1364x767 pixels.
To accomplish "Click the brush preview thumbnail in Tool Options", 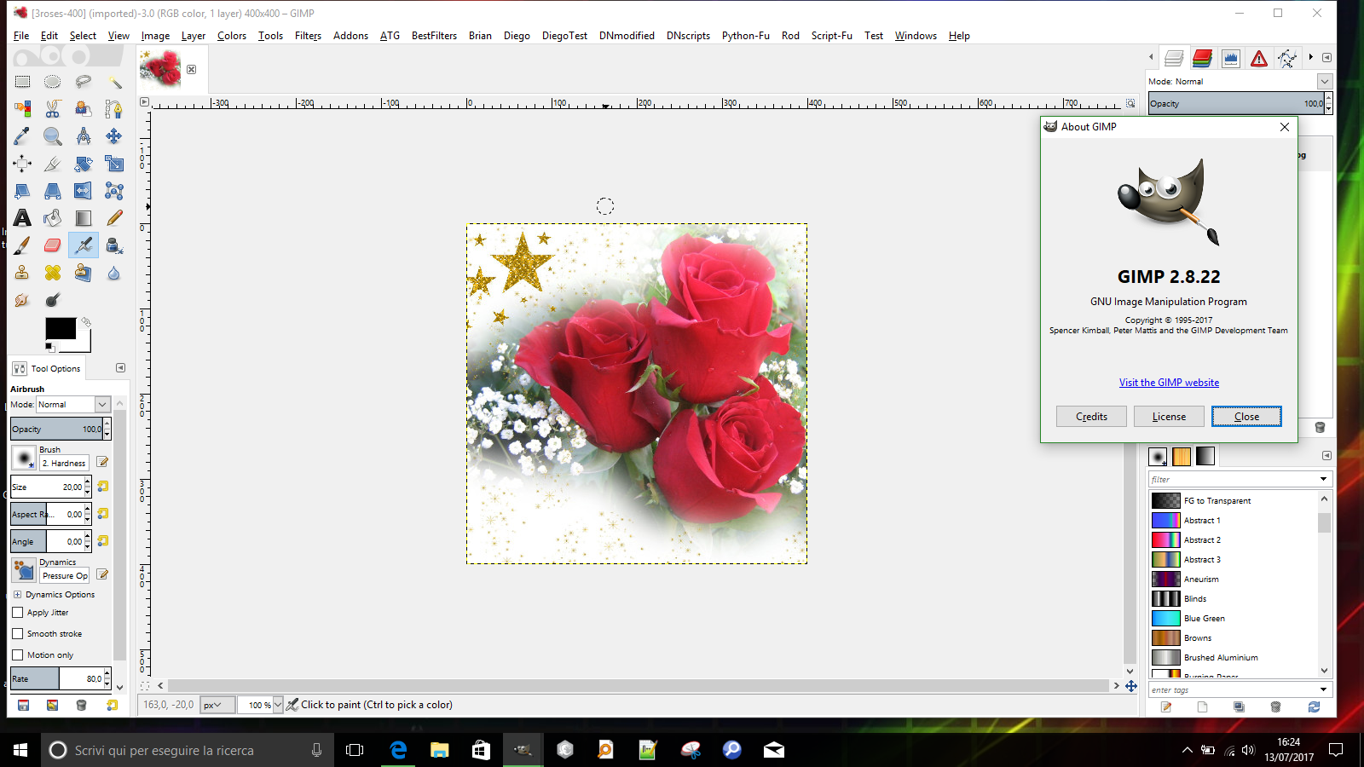I will click(x=24, y=458).
